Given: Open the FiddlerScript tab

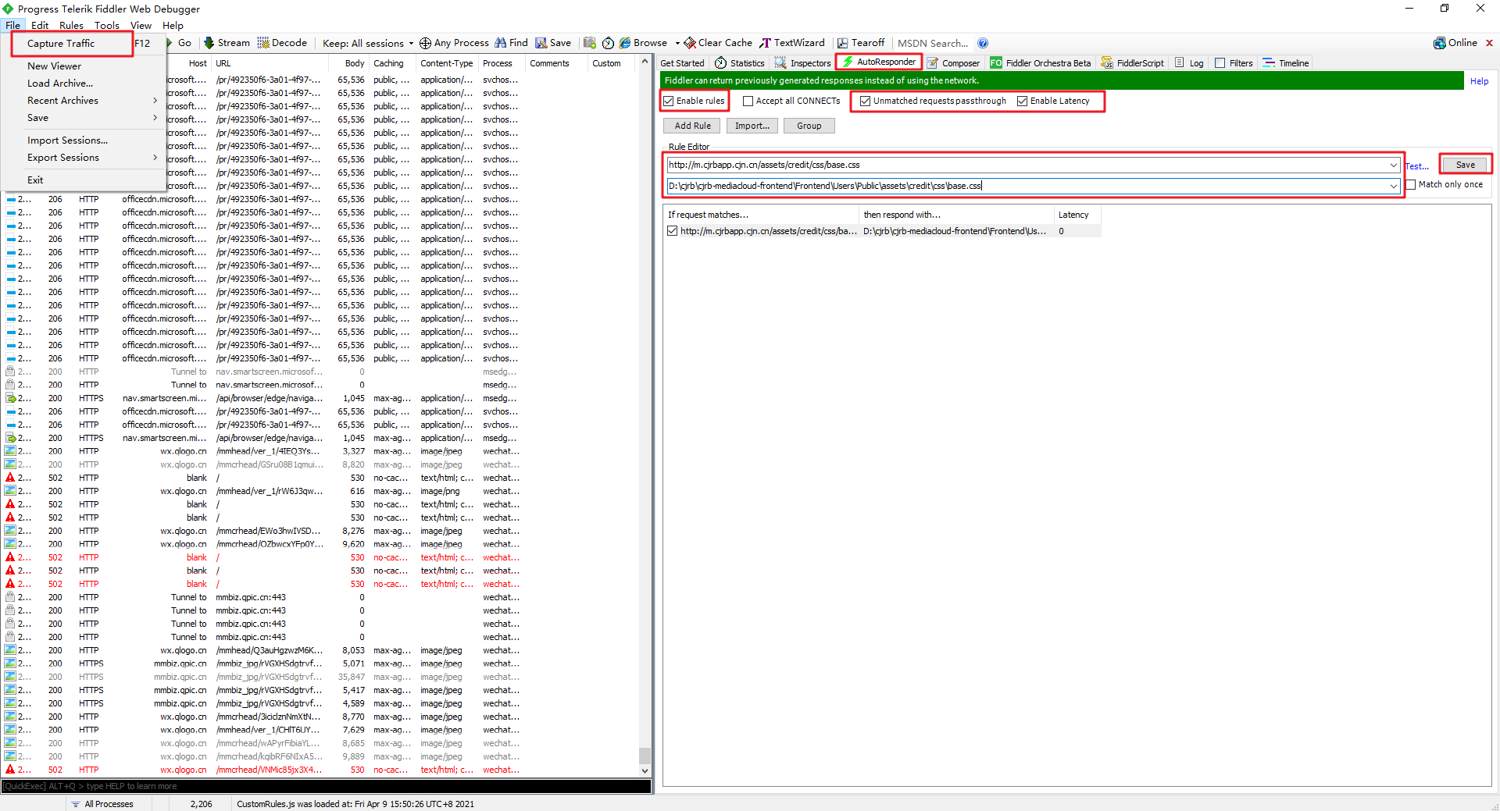Looking at the screenshot, I should tap(1132, 63).
